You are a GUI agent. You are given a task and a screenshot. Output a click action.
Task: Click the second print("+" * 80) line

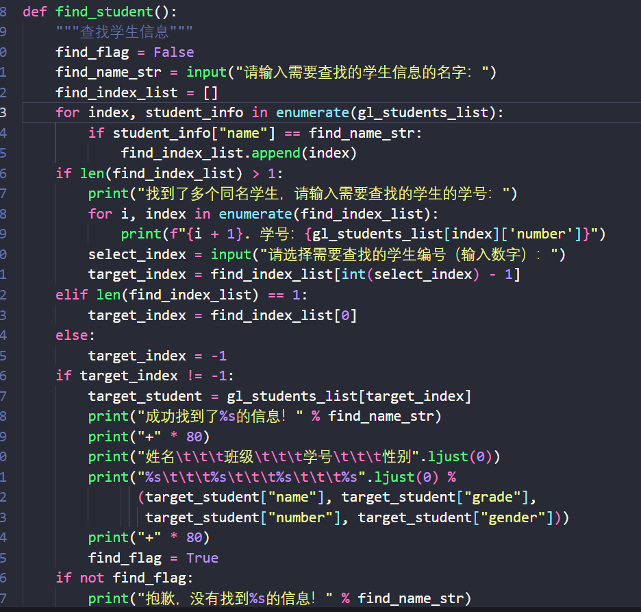coord(149,539)
